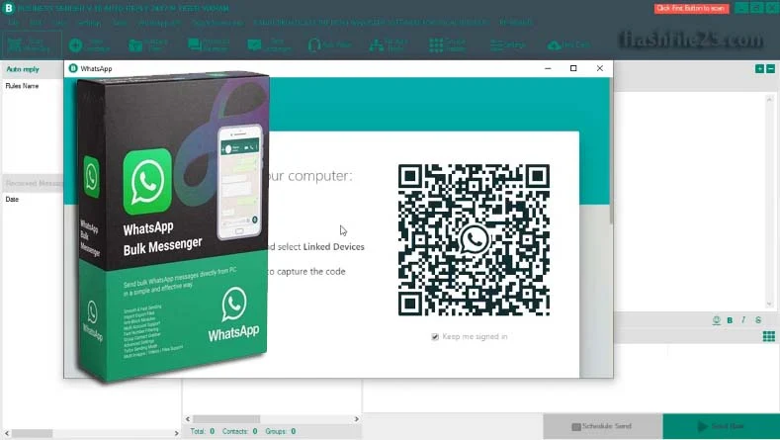Click the WhatsApp QR code image
The height and width of the screenshot is (440, 780).
[x=475, y=240]
